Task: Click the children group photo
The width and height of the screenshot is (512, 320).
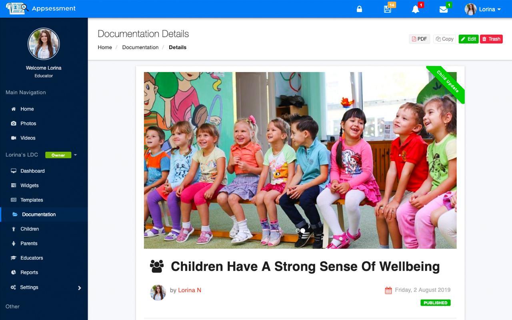Action: click(300, 160)
